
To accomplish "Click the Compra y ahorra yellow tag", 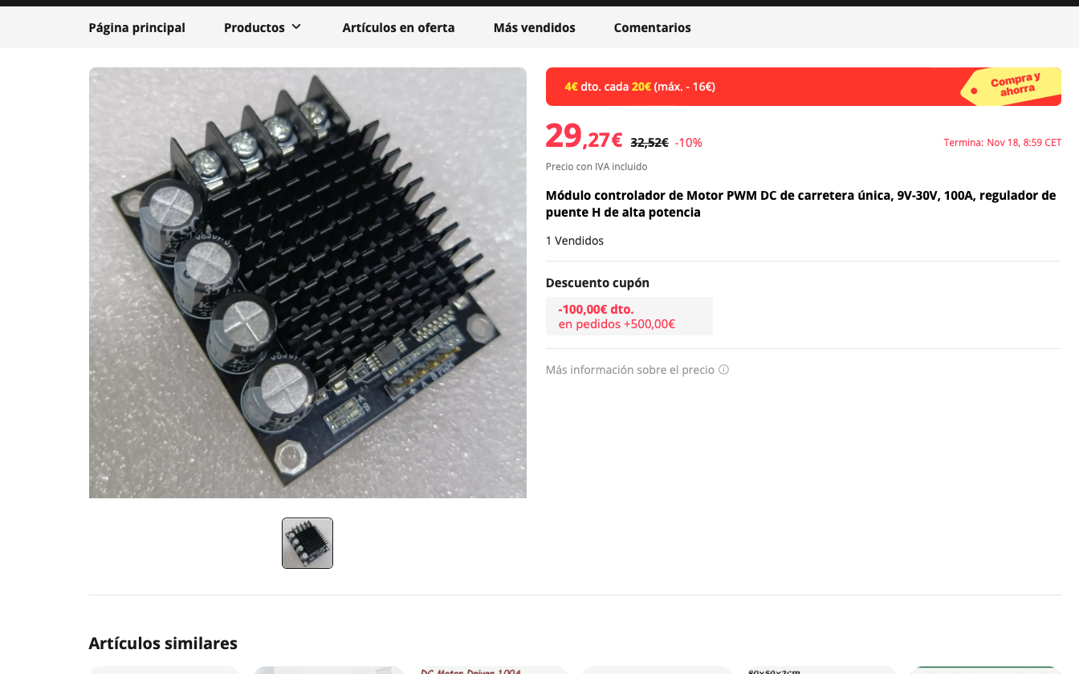I will tap(1012, 86).
